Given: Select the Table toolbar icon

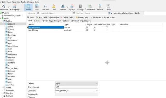Looking at the screenshot, I should coord(28,7).
